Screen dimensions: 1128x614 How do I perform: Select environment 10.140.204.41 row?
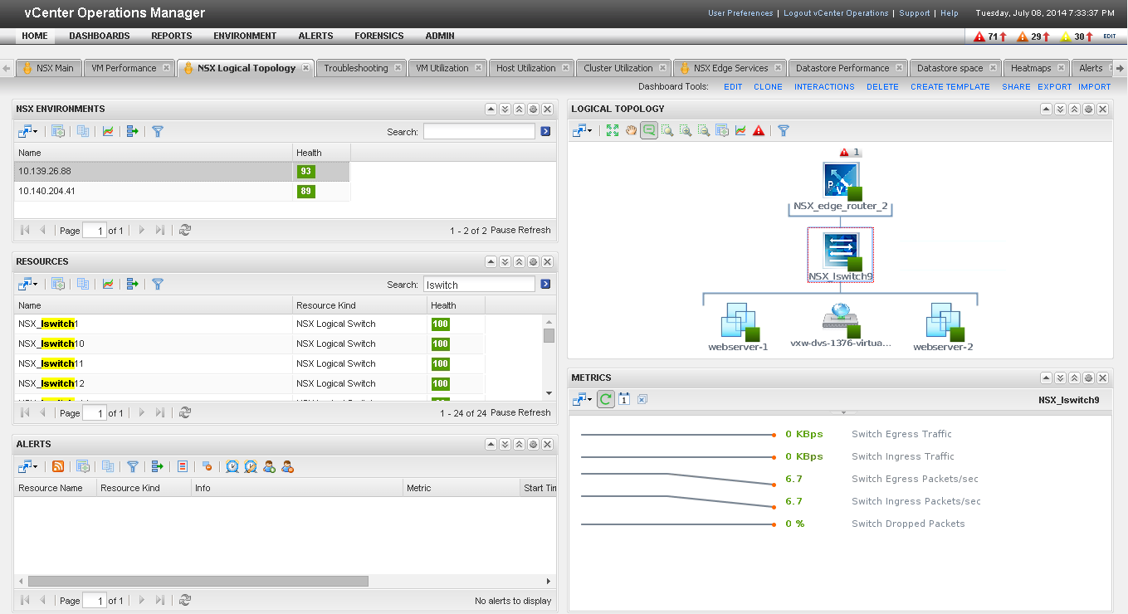tap(182, 191)
